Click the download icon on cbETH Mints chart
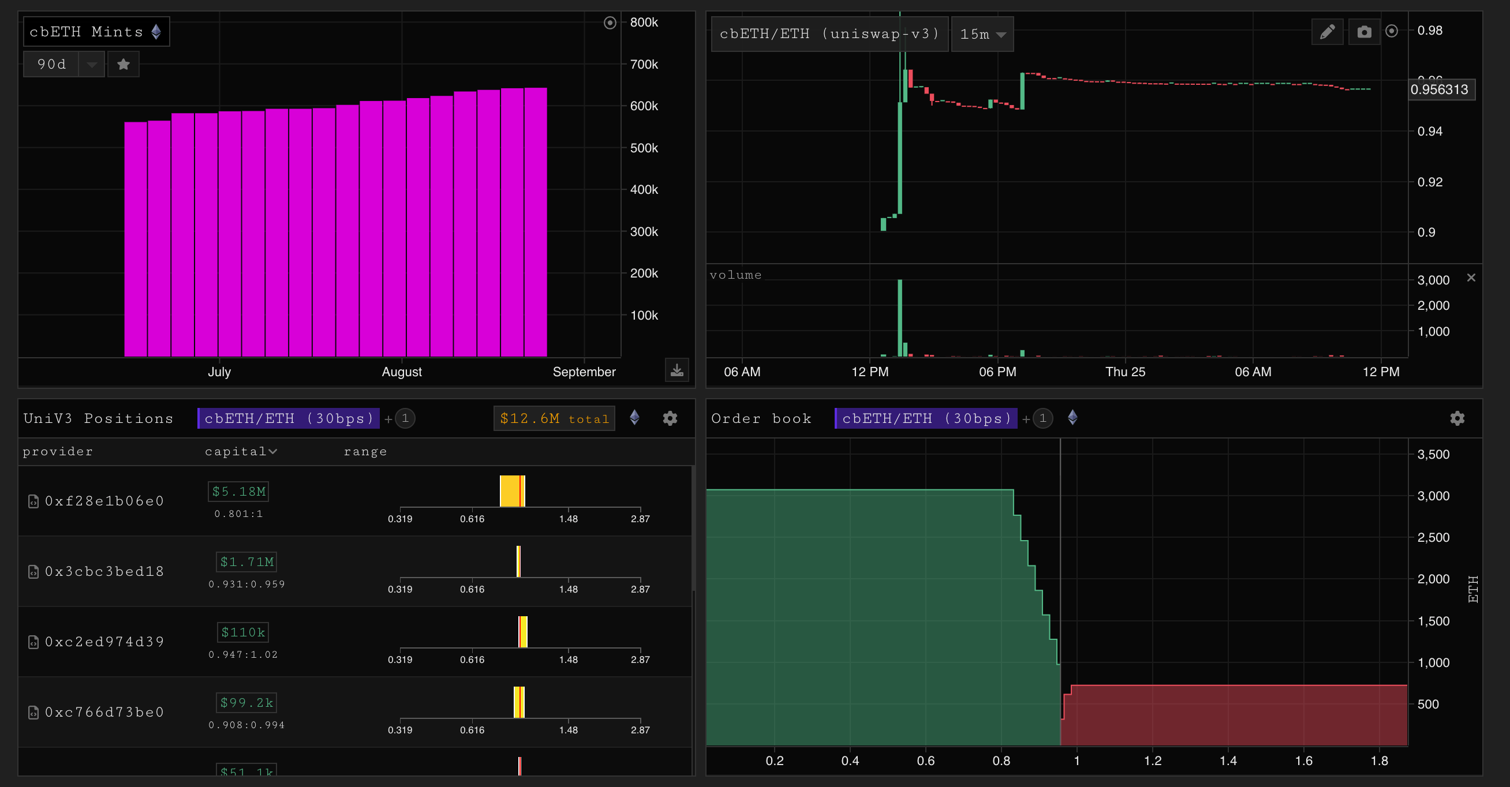Screen dimensions: 1510x787 pyautogui.click(x=676, y=370)
